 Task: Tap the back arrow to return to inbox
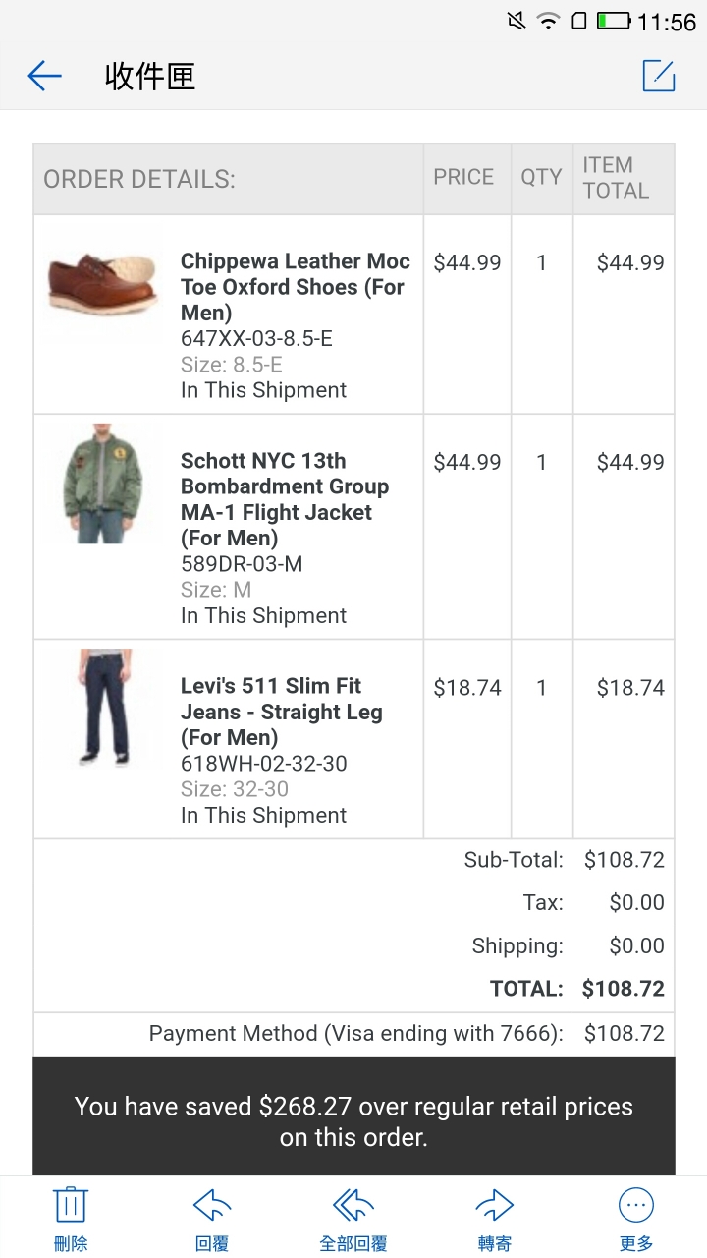pos(45,76)
